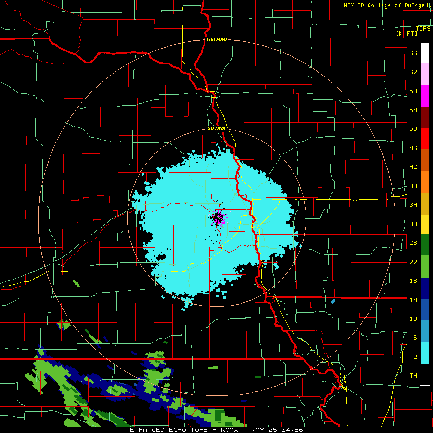Click the dark green swatch near 26
The width and height of the screenshot is (433, 433).
425,245
